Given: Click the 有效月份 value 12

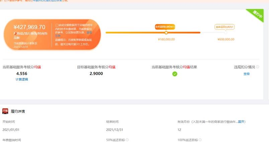Looking at the screenshot, I should (x=179, y=130).
